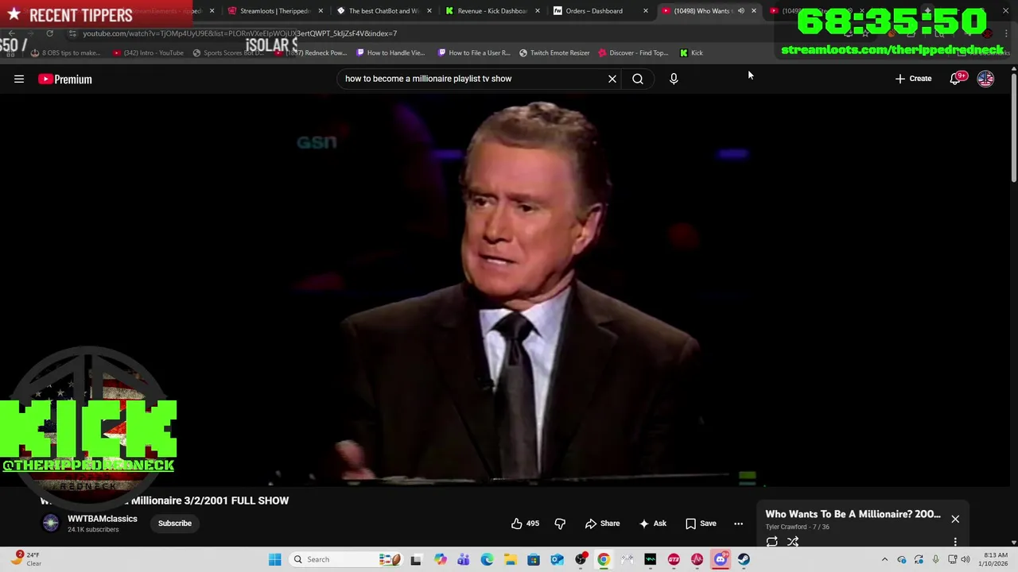Viewport: 1018px width, 572px height.
Task: Open more actions ellipsis under video
Action: tap(738, 524)
